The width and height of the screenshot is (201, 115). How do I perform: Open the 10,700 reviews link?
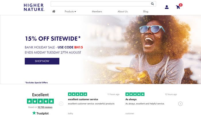[x=45, y=107]
